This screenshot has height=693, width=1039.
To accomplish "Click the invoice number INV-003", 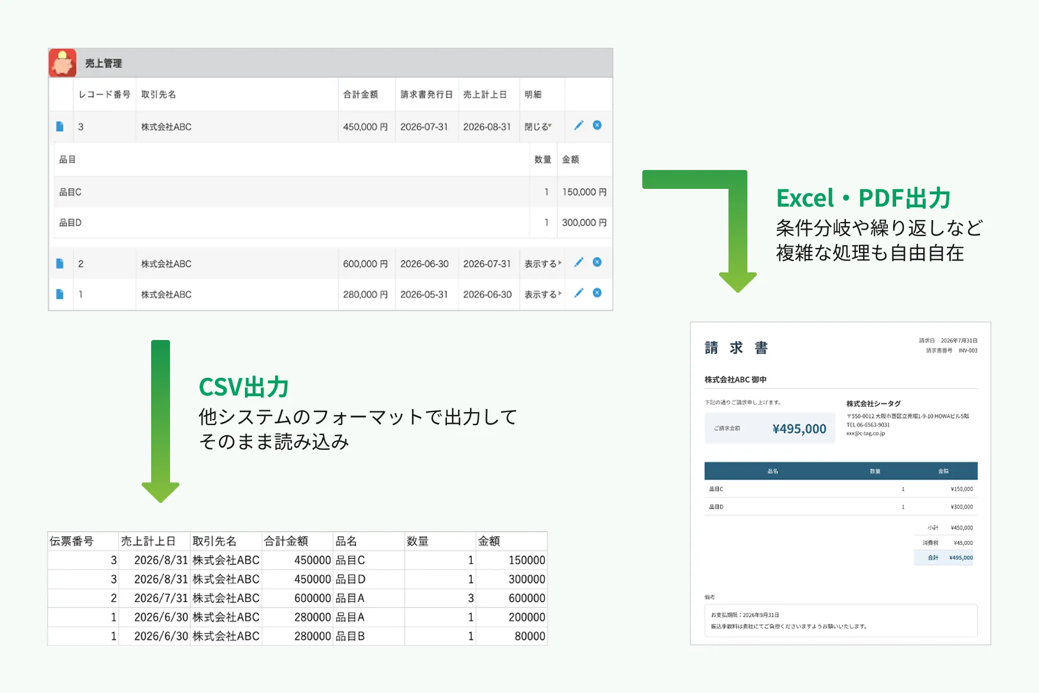I will pos(968,351).
